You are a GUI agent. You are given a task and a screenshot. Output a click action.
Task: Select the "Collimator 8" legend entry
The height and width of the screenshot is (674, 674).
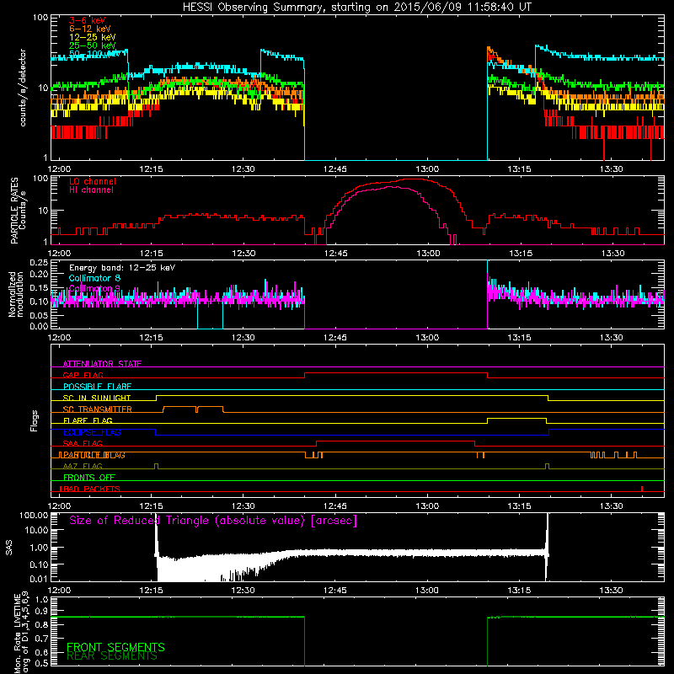tap(94, 278)
